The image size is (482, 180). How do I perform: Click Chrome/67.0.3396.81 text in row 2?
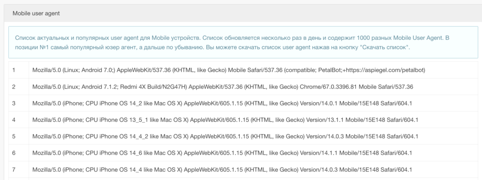(x=328, y=87)
